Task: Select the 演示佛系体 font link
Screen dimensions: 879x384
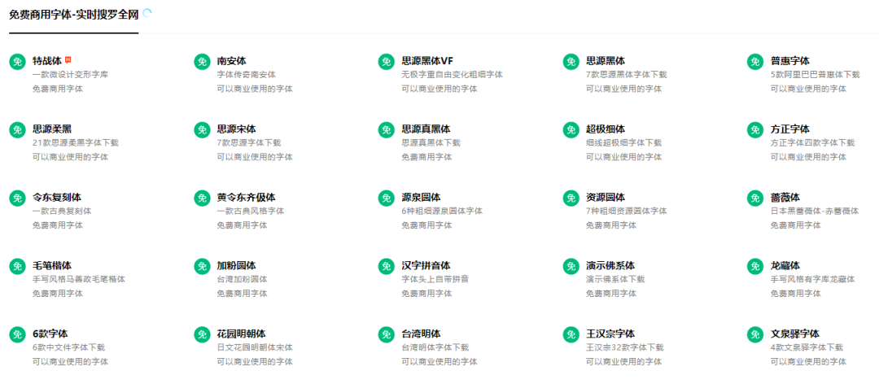Action: tap(610, 266)
